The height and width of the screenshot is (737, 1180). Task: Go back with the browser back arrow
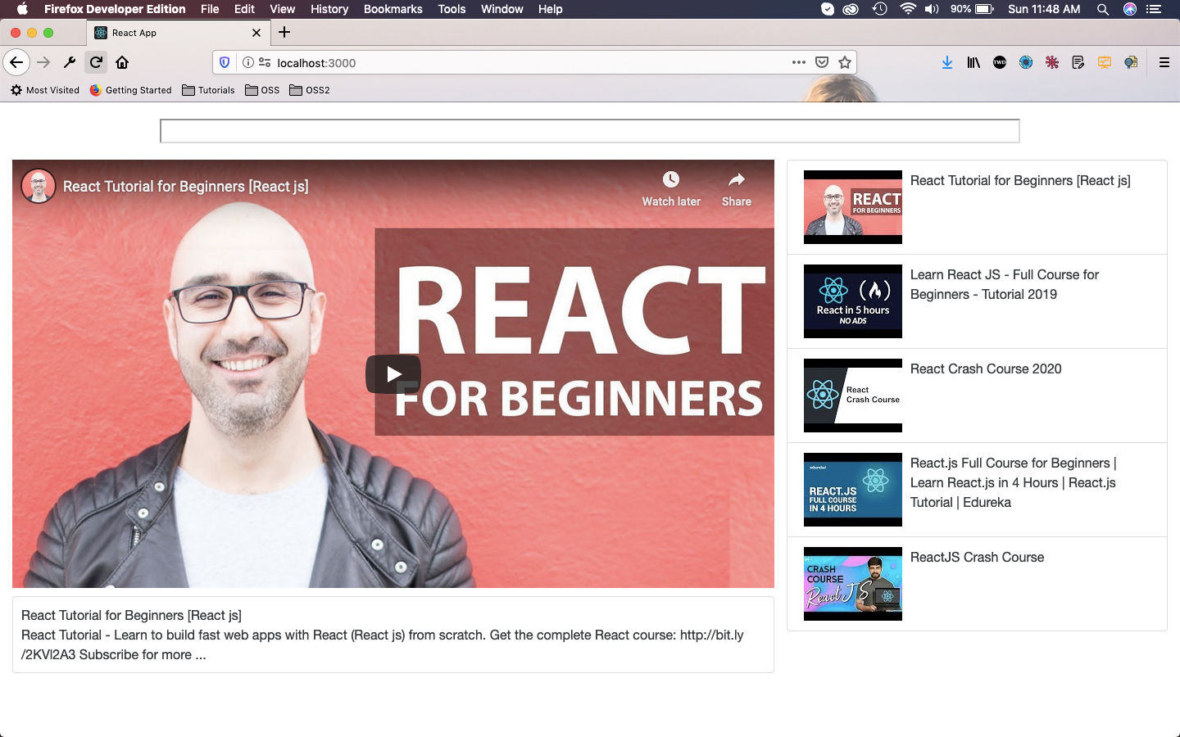[16, 62]
